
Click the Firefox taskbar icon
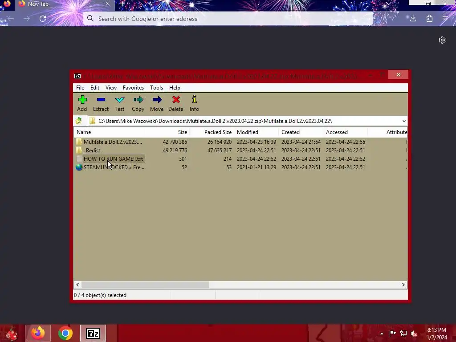[x=38, y=333]
